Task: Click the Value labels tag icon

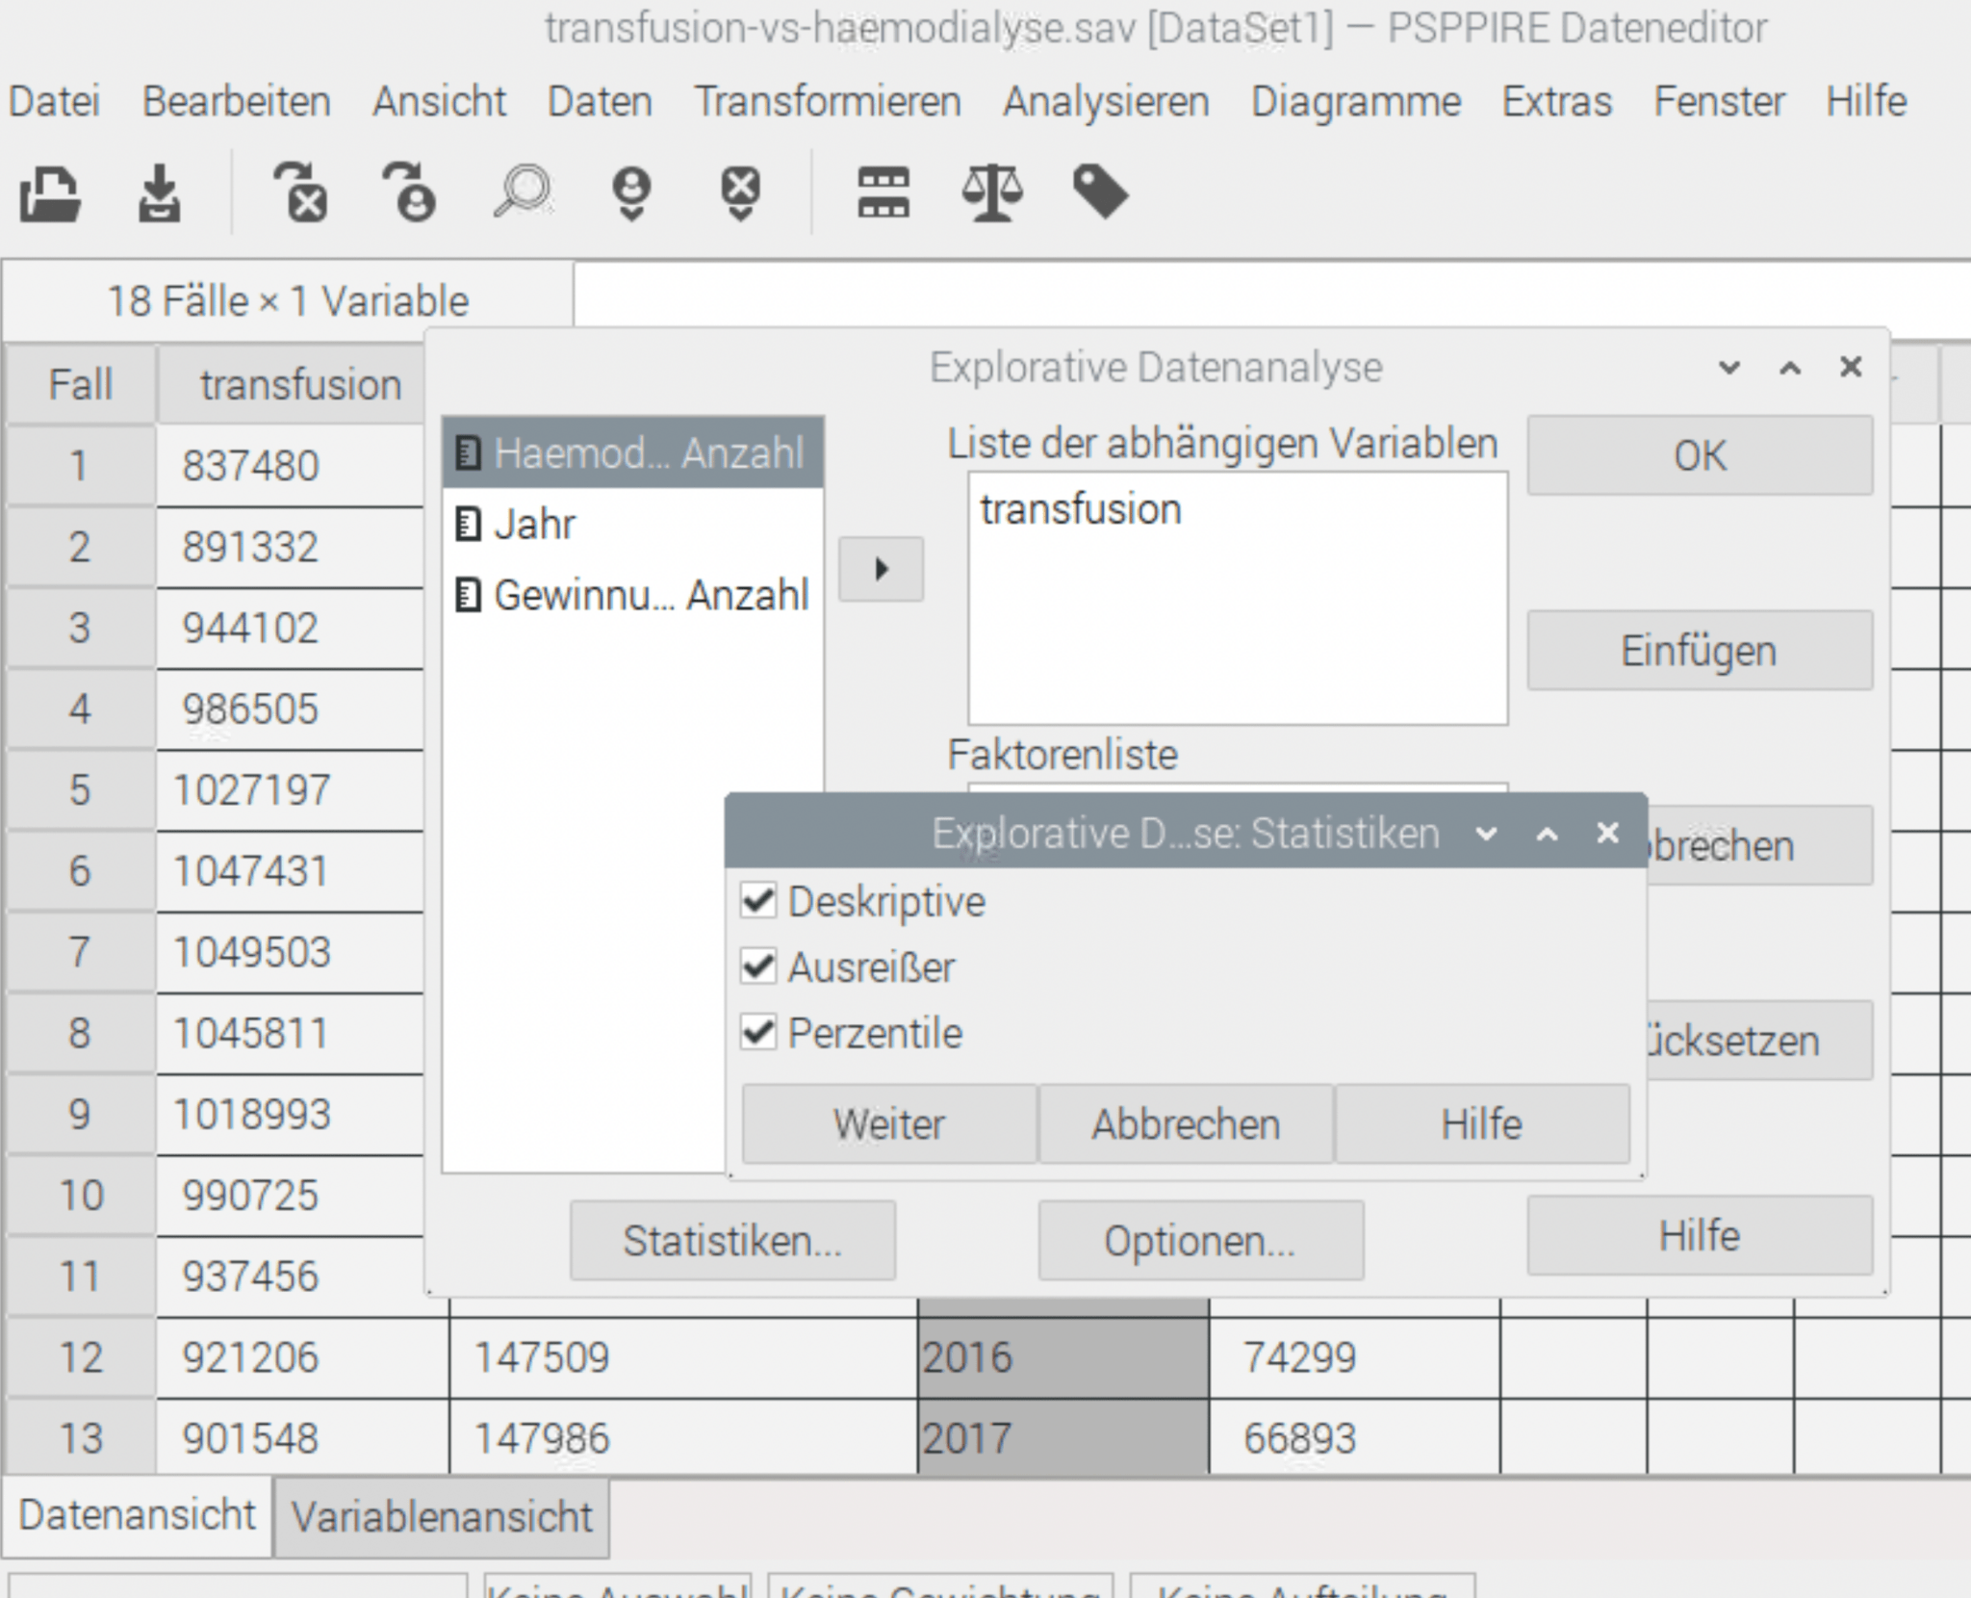Action: (x=1100, y=193)
